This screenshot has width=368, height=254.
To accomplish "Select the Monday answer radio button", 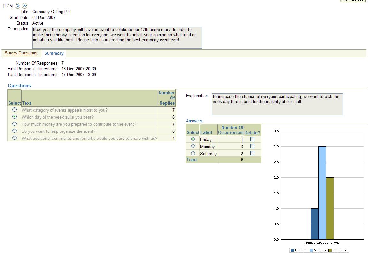I will tap(193, 146).
